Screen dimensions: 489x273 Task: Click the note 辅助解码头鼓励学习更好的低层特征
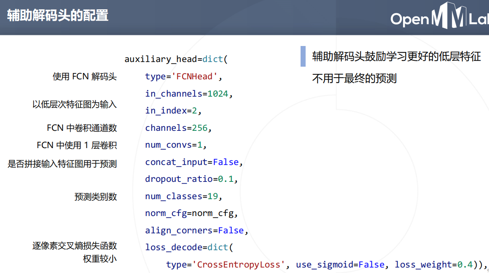(x=396, y=57)
